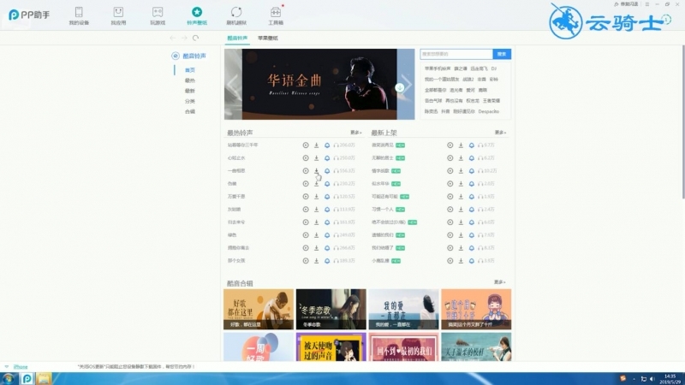Image resolution: width=685 pixels, height=385 pixels.
Task: Click the bell icon for 那个女孩
Action: (327, 261)
